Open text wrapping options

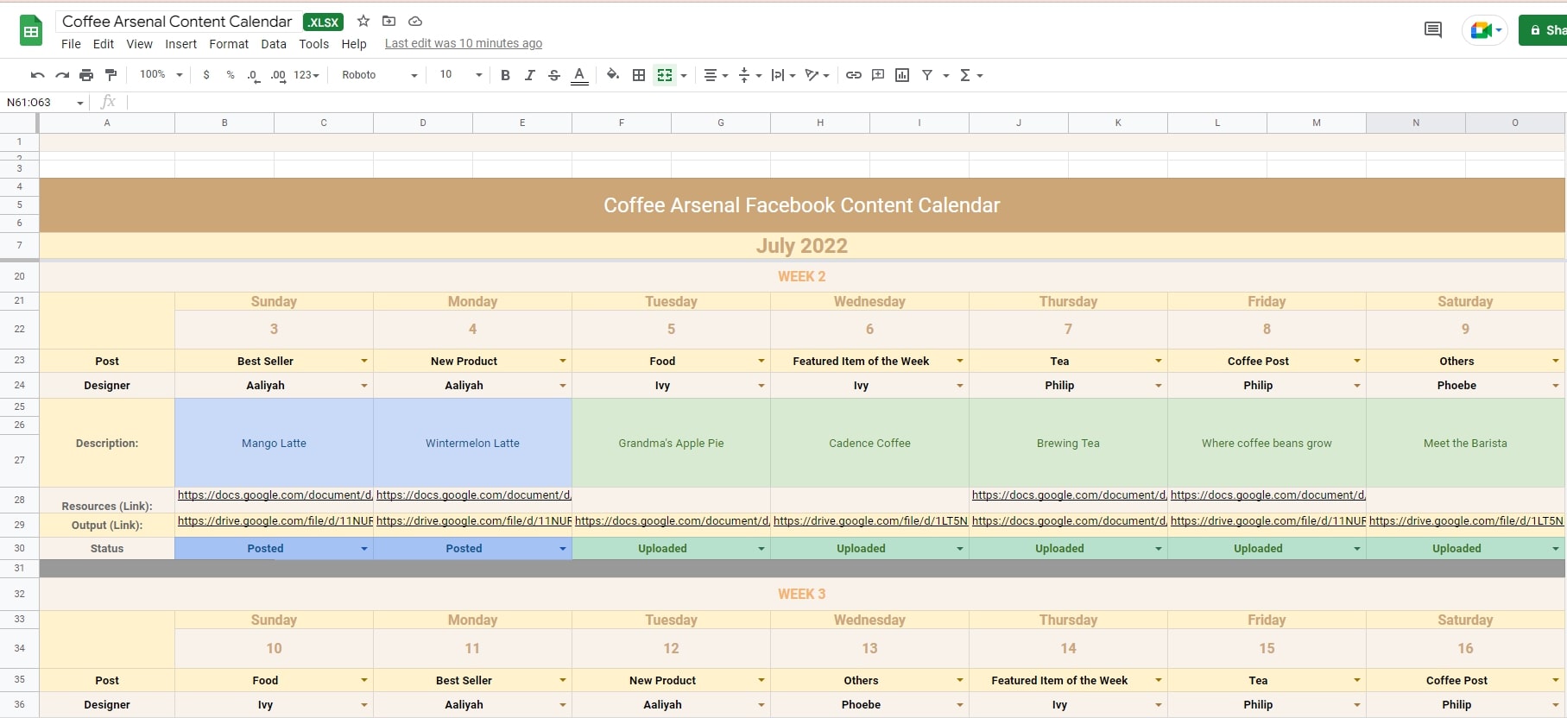pyautogui.click(x=783, y=75)
